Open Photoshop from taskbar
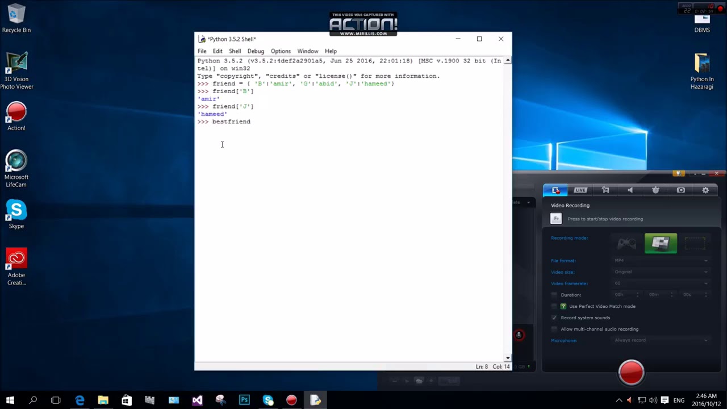Screen dimensions: 727x409 (x=244, y=400)
